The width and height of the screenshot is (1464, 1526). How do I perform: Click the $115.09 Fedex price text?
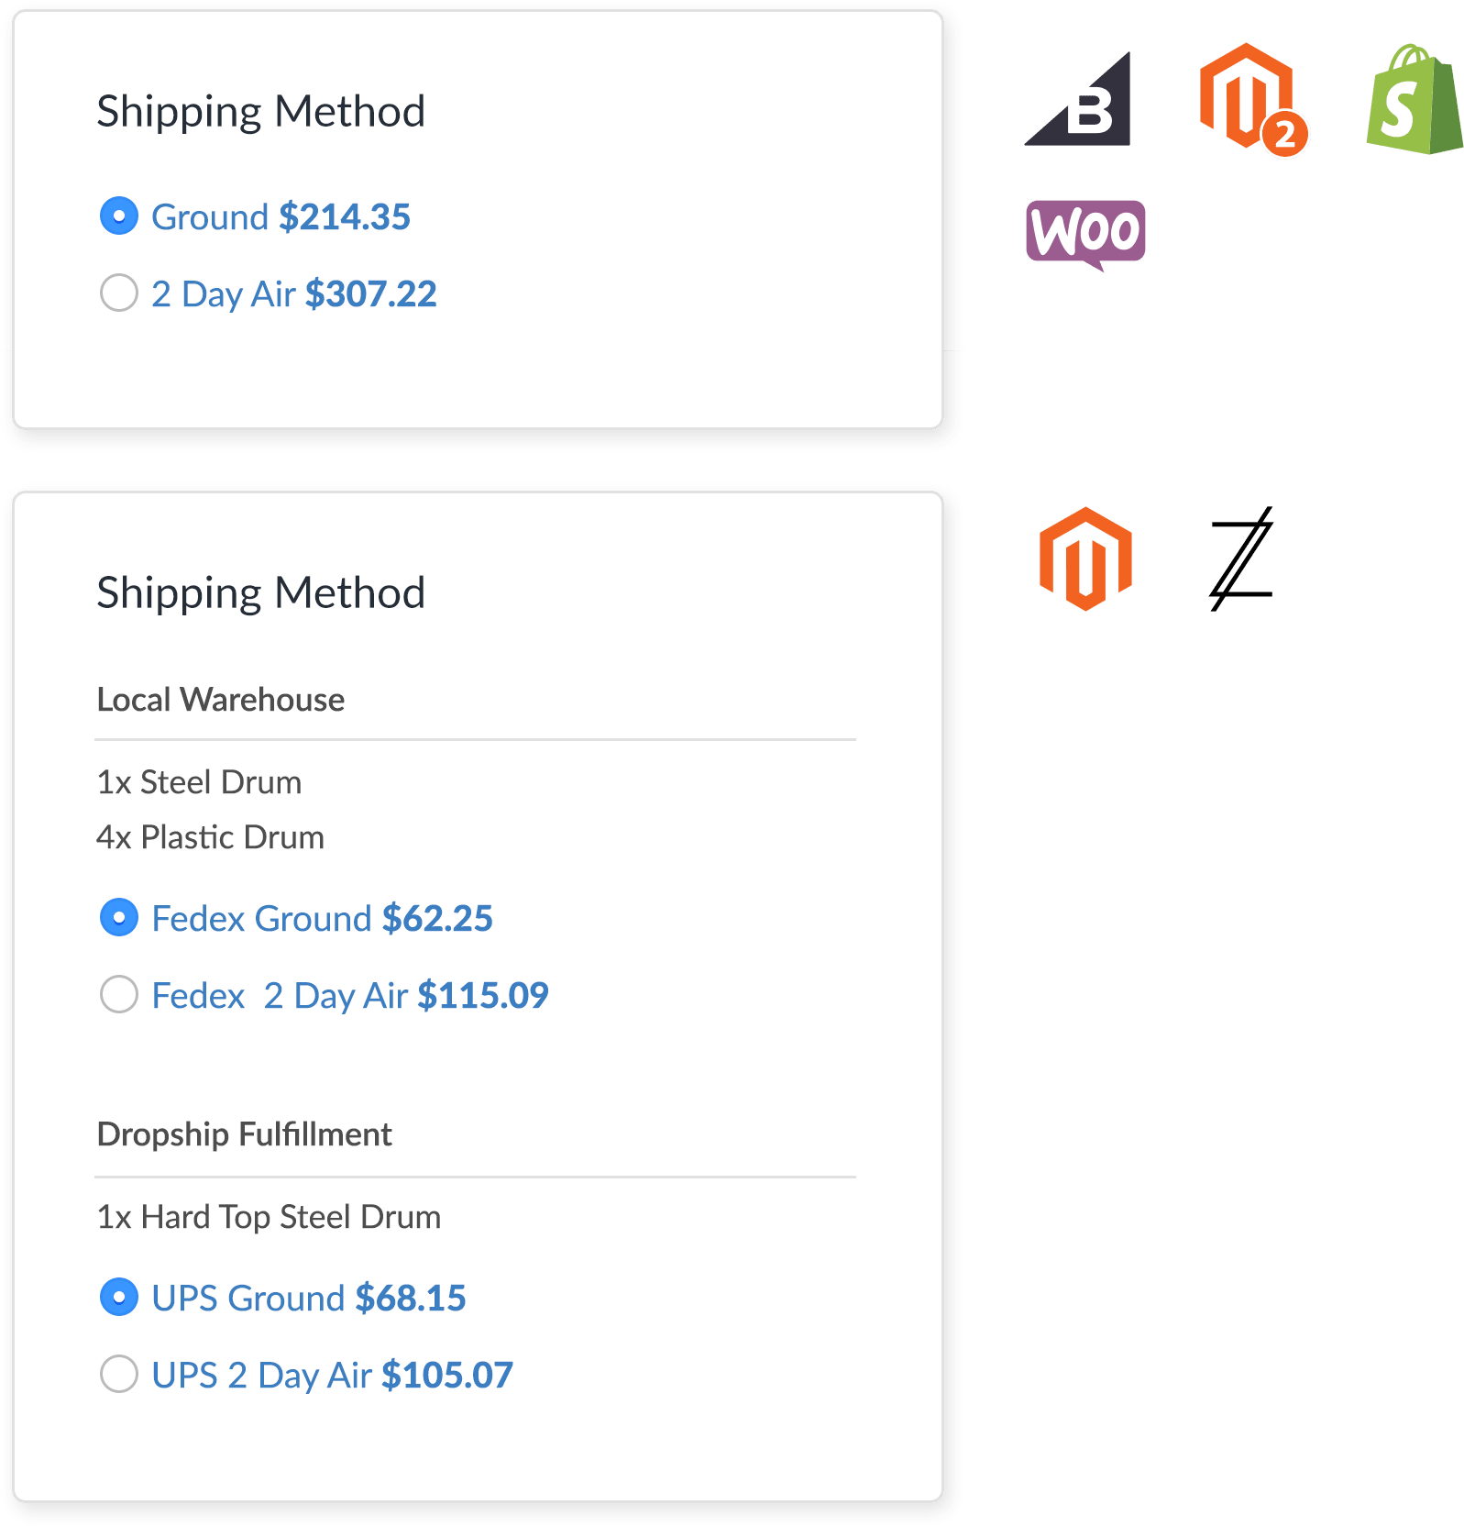pyautogui.click(x=483, y=995)
